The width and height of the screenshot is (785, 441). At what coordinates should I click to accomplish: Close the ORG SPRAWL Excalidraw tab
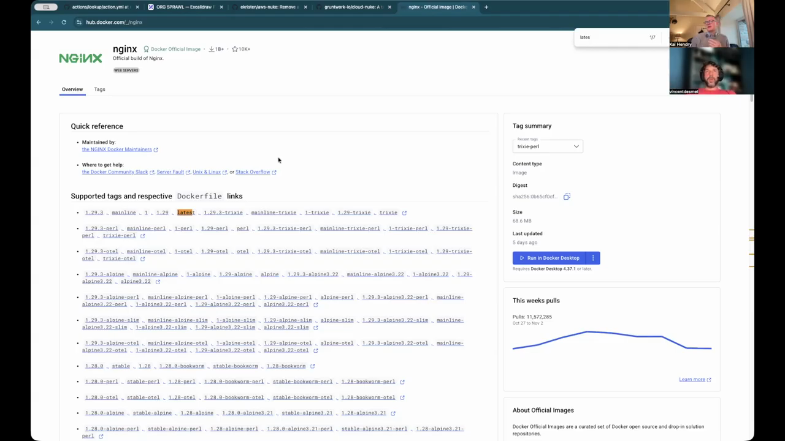click(x=221, y=7)
